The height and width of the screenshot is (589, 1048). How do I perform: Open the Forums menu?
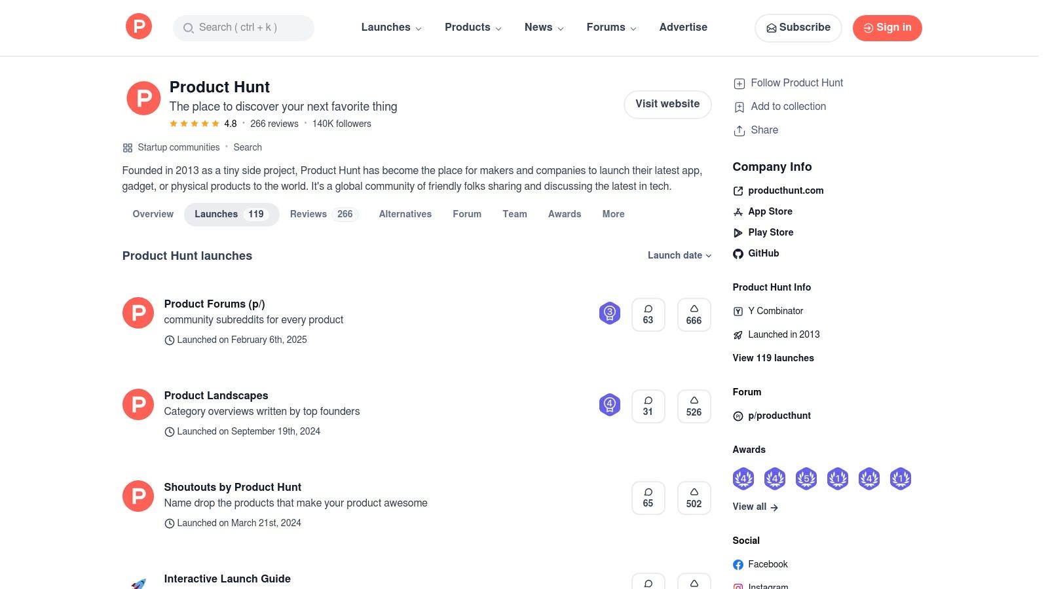pos(611,27)
